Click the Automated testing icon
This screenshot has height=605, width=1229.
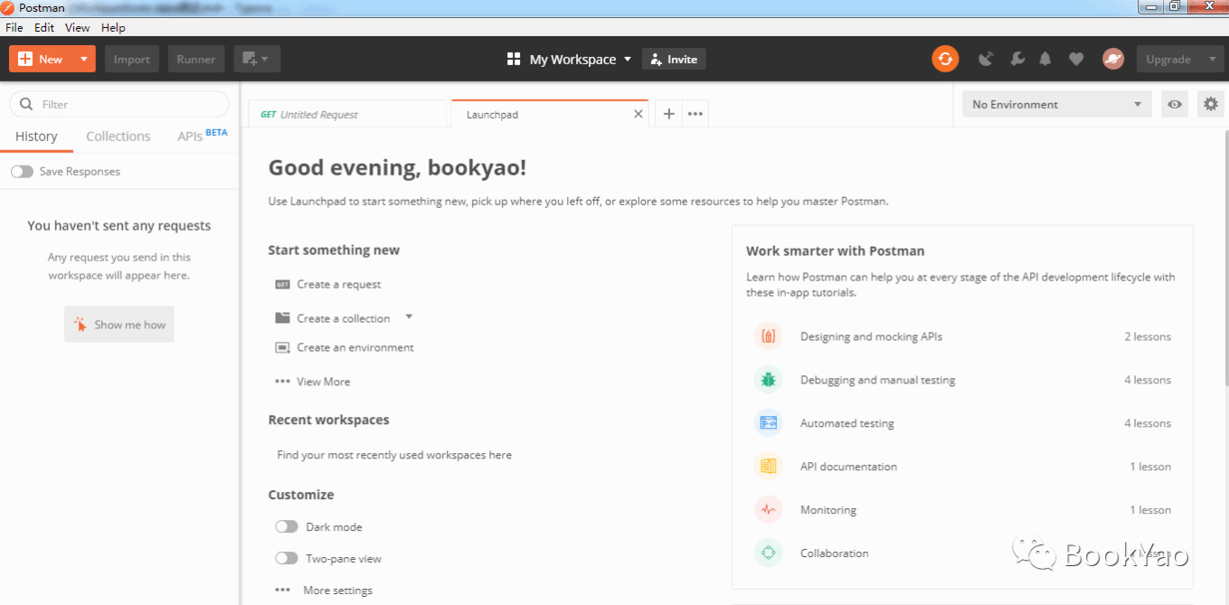tap(769, 423)
